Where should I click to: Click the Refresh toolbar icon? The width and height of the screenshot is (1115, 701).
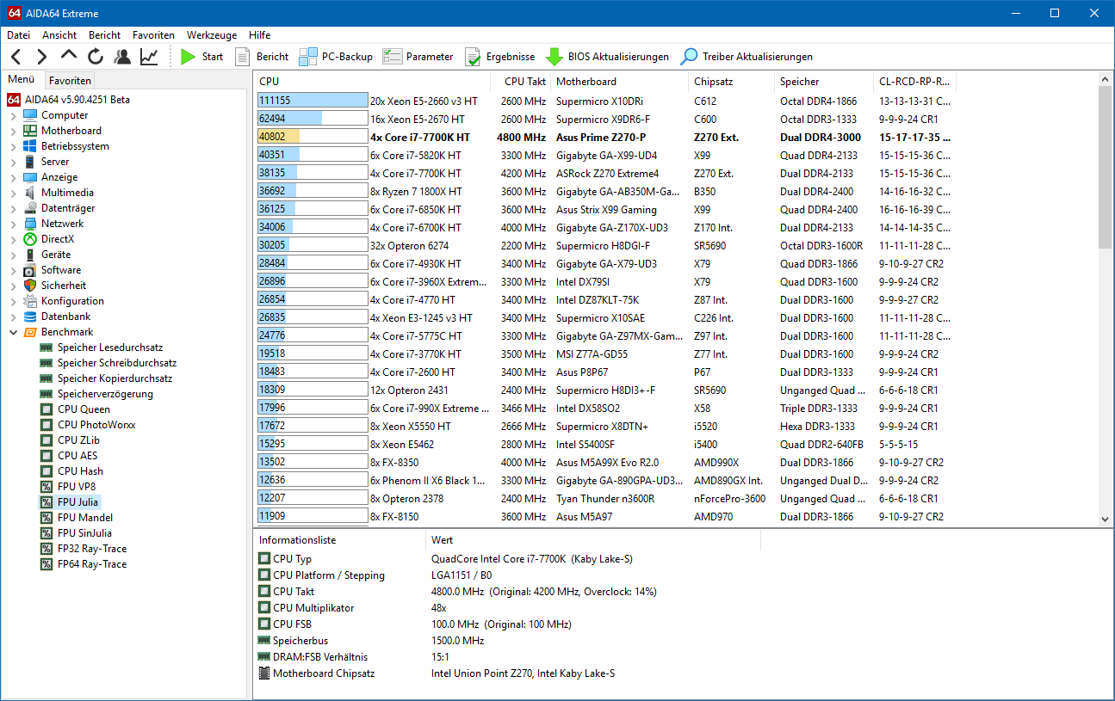pyautogui.click(x=96, y=57)
